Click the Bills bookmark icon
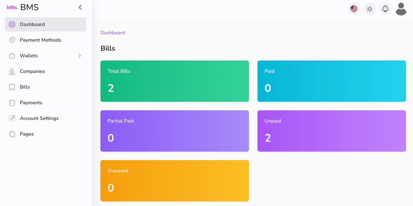This screenshot has width=413, height=206. pyautogui.click(x=12, y=87)
